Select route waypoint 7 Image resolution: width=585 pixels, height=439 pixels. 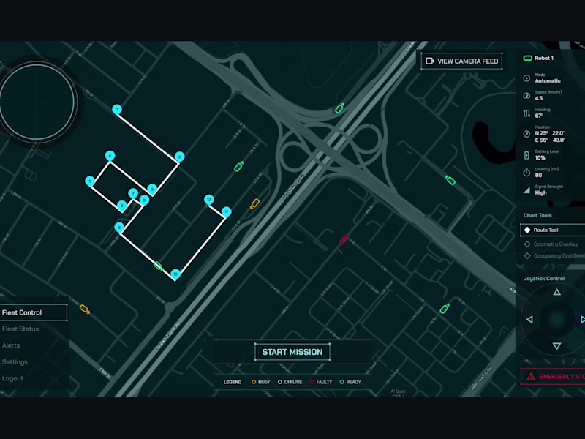[x=133, y=193]
